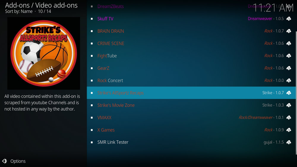Click the list scrollbar on the right edge
This screenshot has width=297, height=167.
click(x=296, y=93)
